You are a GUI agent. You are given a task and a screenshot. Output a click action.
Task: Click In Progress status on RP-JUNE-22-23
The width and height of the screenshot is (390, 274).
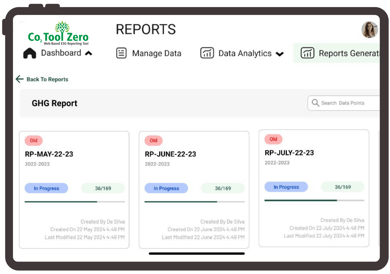(x=166, y=188)
